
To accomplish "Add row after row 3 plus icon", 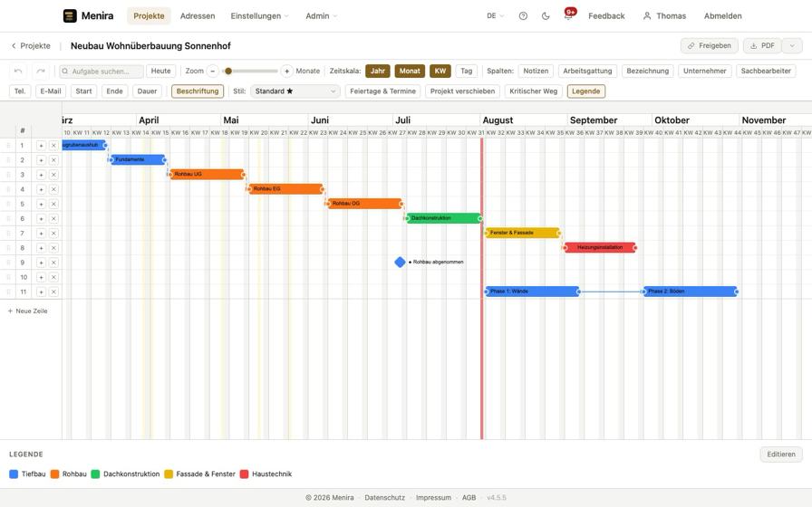I will [x=41, y=175].
